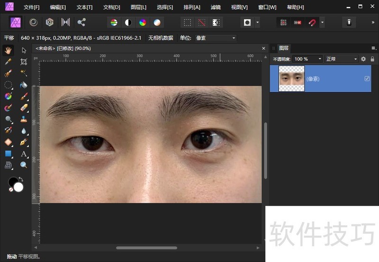The width and height of the screenshot is (379, 262).
Task: Click the 无相机数据 button
Action: (161, 38)
